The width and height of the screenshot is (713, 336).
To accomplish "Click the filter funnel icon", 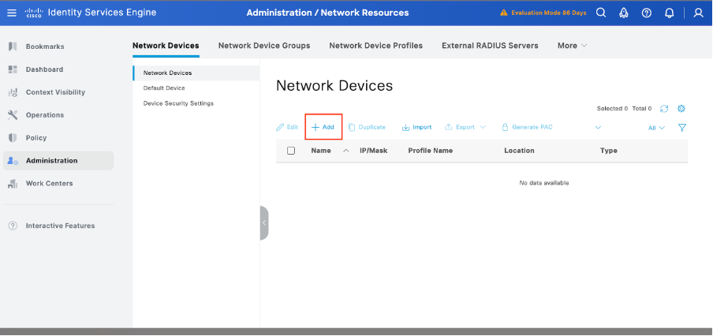I will (682, 127).
